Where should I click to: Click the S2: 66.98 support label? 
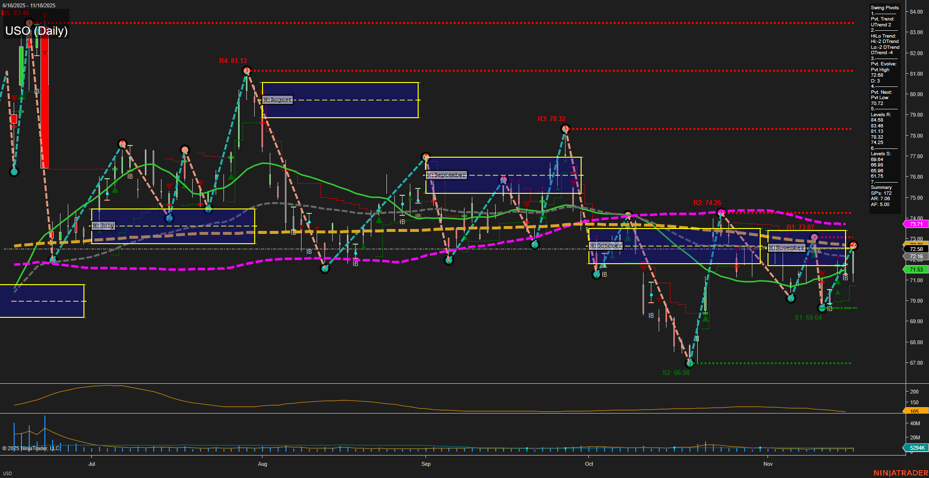676,372
